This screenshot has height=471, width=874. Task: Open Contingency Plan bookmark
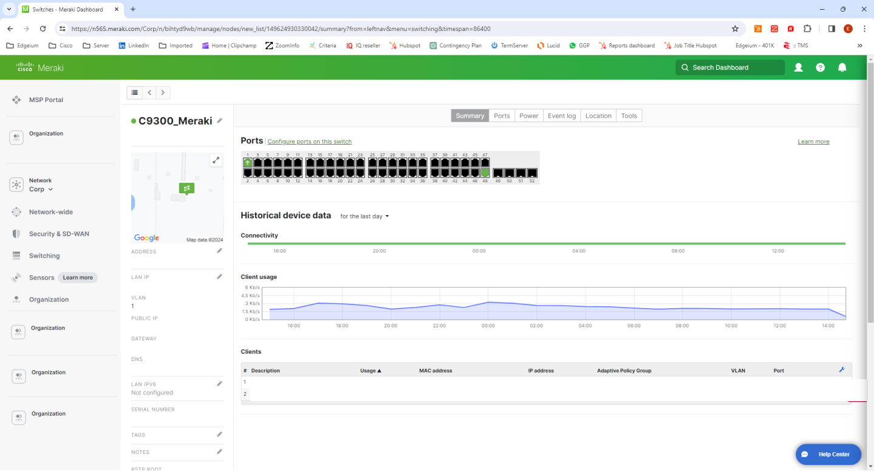point(456,46)
